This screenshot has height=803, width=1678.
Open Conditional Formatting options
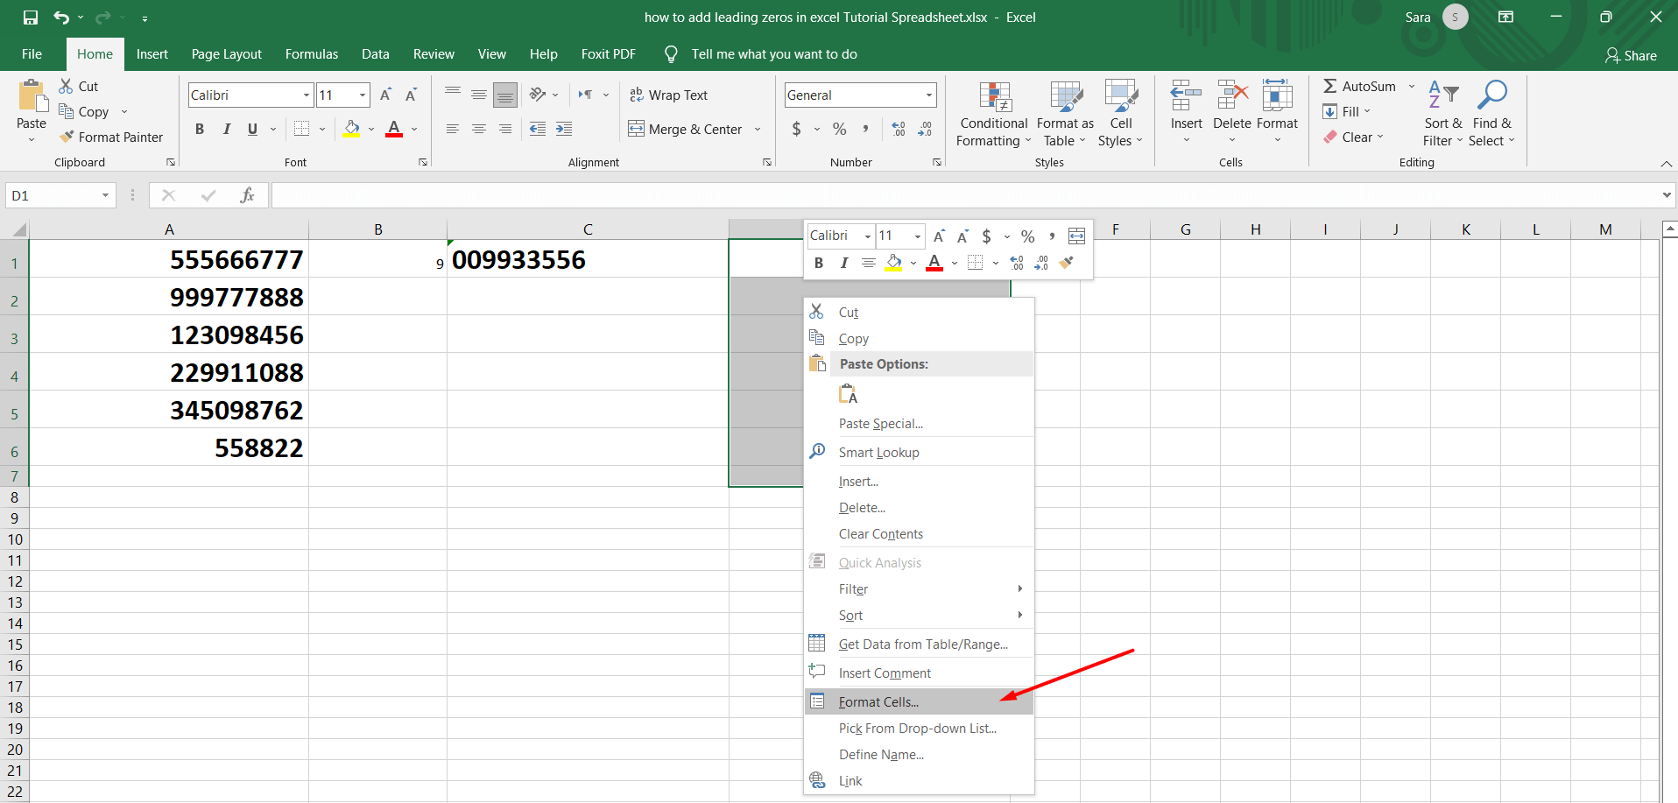click(992, 114)
